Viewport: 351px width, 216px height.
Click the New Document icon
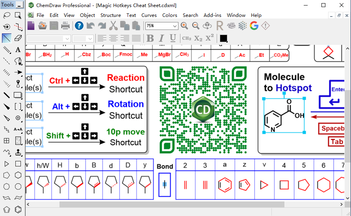pyautogui.click(x=31, y=26)
